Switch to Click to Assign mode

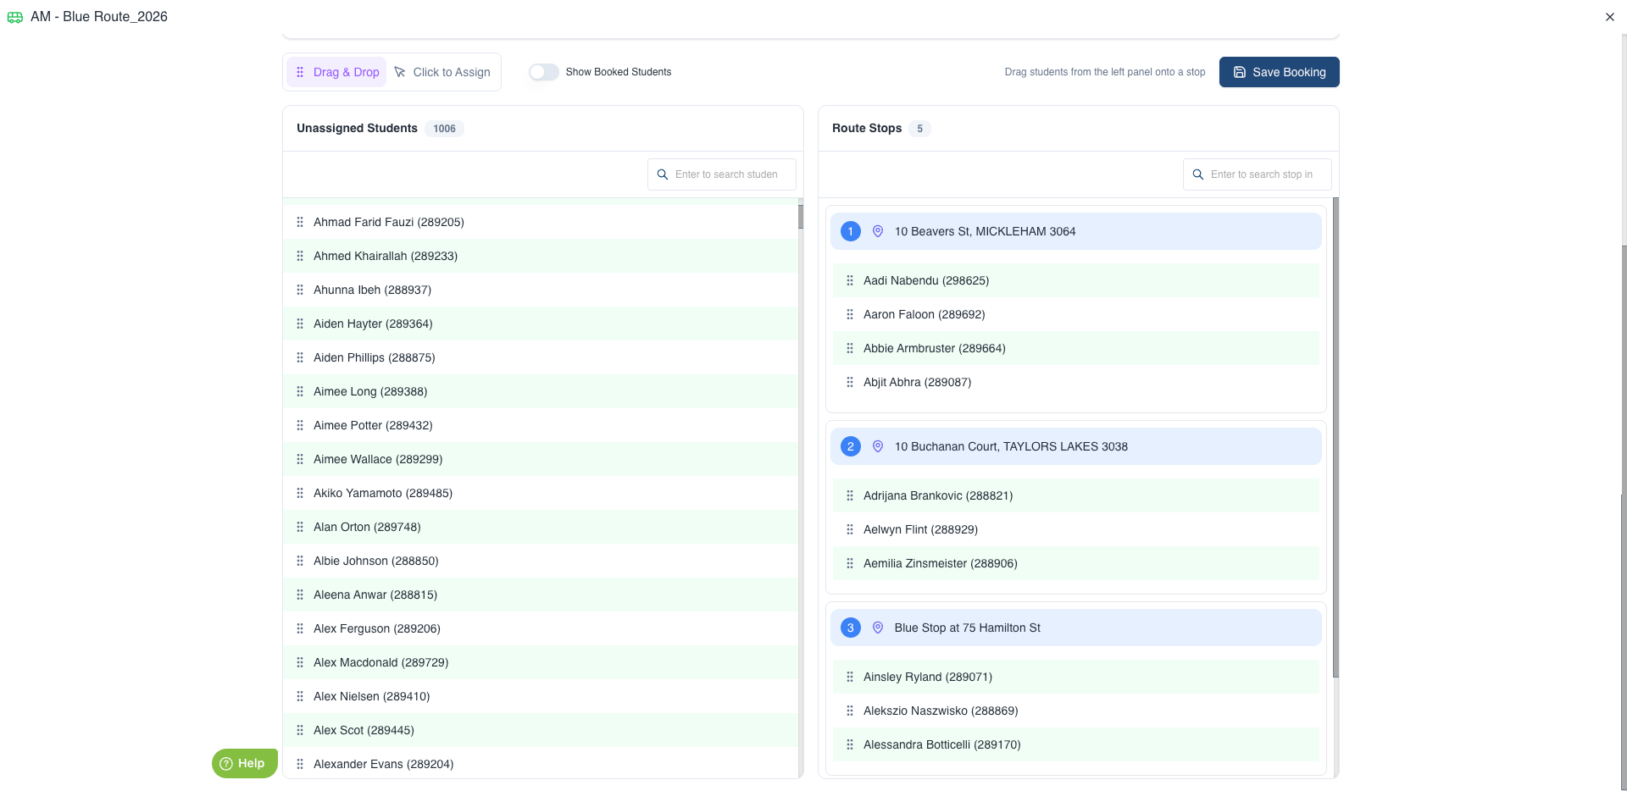443,72
